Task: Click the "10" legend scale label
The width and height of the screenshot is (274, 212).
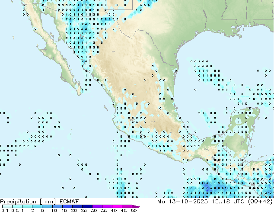Action: pos(54,210)
